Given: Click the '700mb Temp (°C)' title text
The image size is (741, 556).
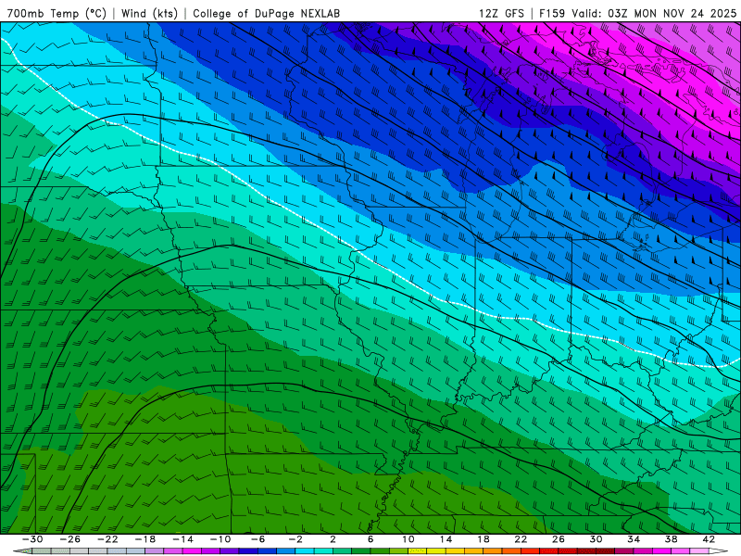Looking at the screenshot, I should click(x=57, y=13).
